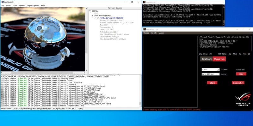Click the Log Output window's scroll up arrow
This screenshot has height=126, width=253.
click(x=224, y=6)
